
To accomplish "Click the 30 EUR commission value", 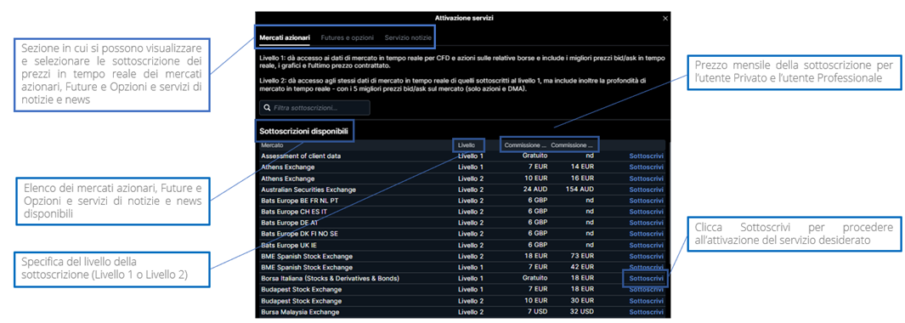I will pyautogui.click(x=583, y=301).
